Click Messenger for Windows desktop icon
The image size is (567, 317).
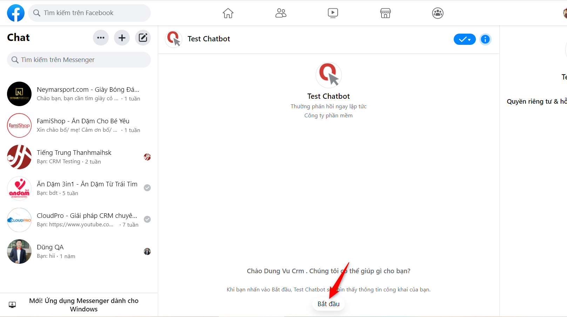(x=12, y=305)
